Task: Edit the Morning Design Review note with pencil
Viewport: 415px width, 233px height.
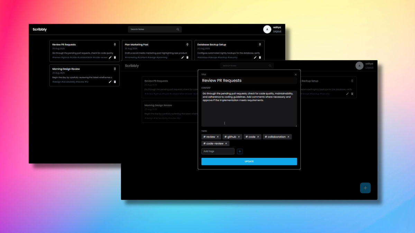Action: click(110, 82)
